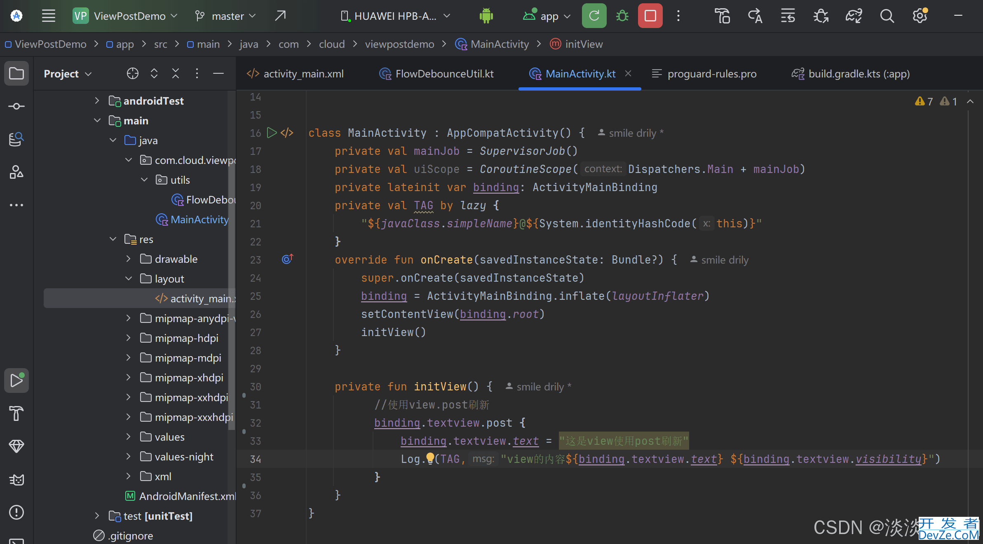Screen dimensions: 983x544
Task: Open the Project tool window folder icon
Action: (x=16, y=73)
